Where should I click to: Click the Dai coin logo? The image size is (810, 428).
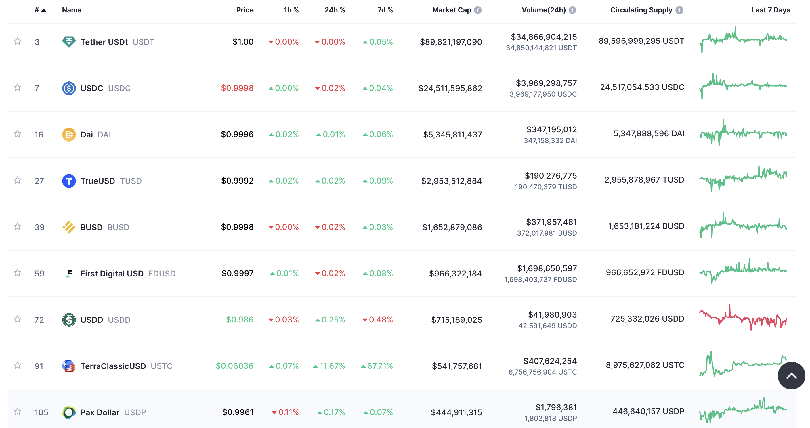69,135
